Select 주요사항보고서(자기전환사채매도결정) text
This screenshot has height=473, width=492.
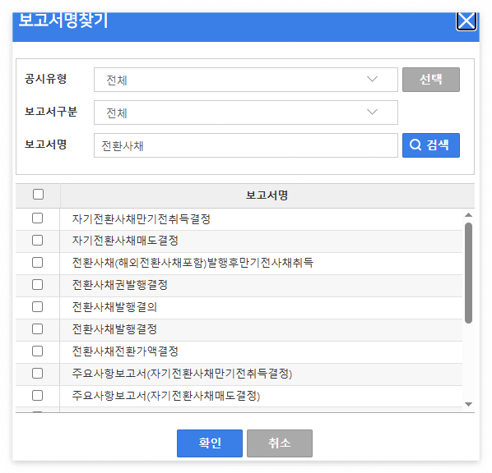[x=166, y=396]
